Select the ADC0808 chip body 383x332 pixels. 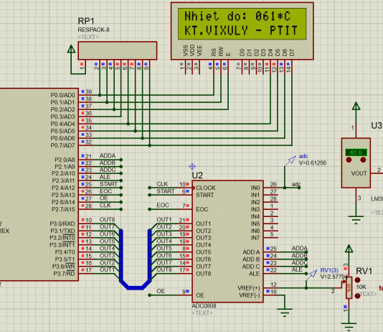point(227,241)
